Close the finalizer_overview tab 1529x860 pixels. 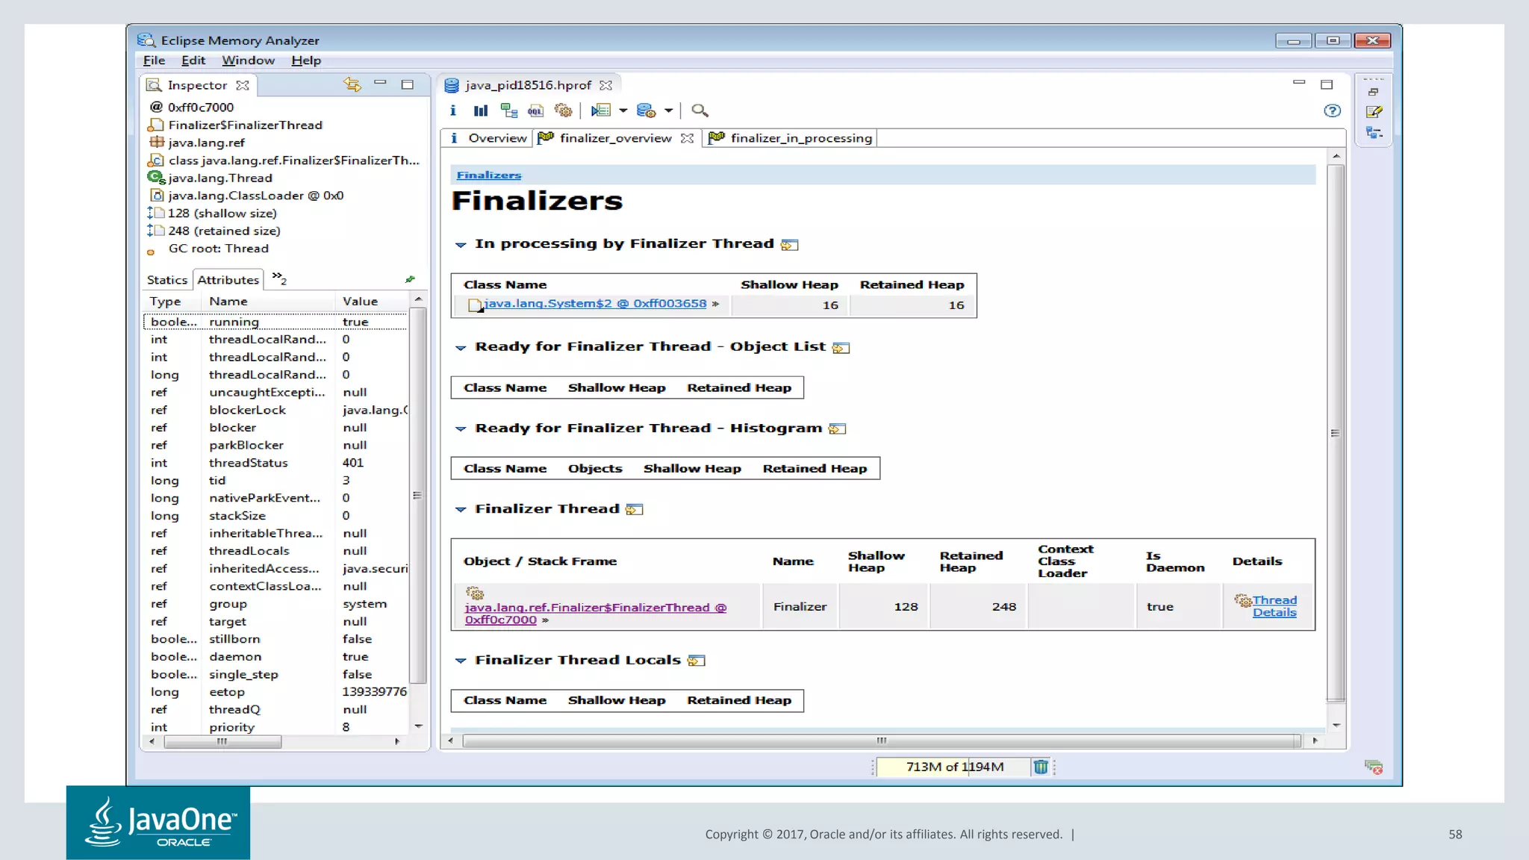687,138
